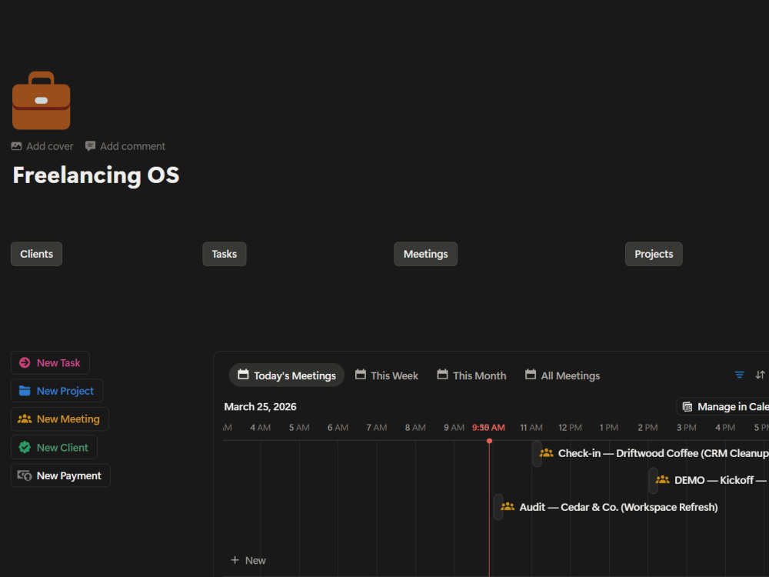Create a New Client

[54, 447]
